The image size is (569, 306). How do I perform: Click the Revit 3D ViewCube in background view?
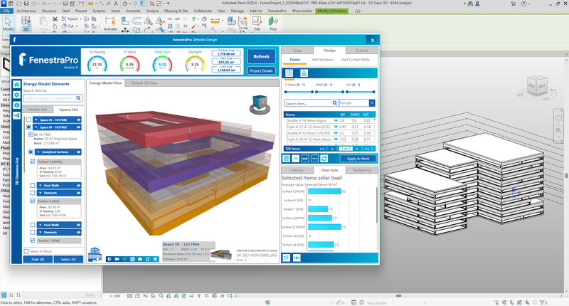coord(537,86)
